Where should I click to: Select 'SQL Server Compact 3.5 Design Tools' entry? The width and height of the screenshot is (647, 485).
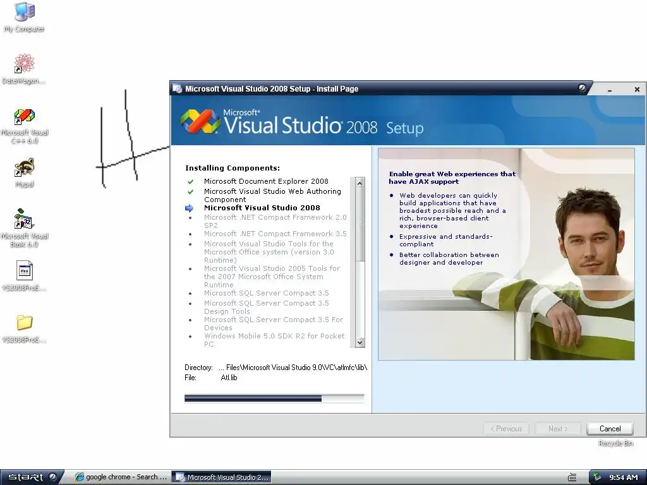267,308
